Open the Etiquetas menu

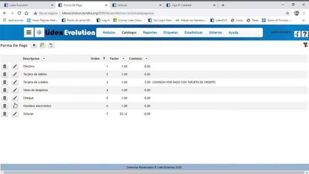pos(170,32)
